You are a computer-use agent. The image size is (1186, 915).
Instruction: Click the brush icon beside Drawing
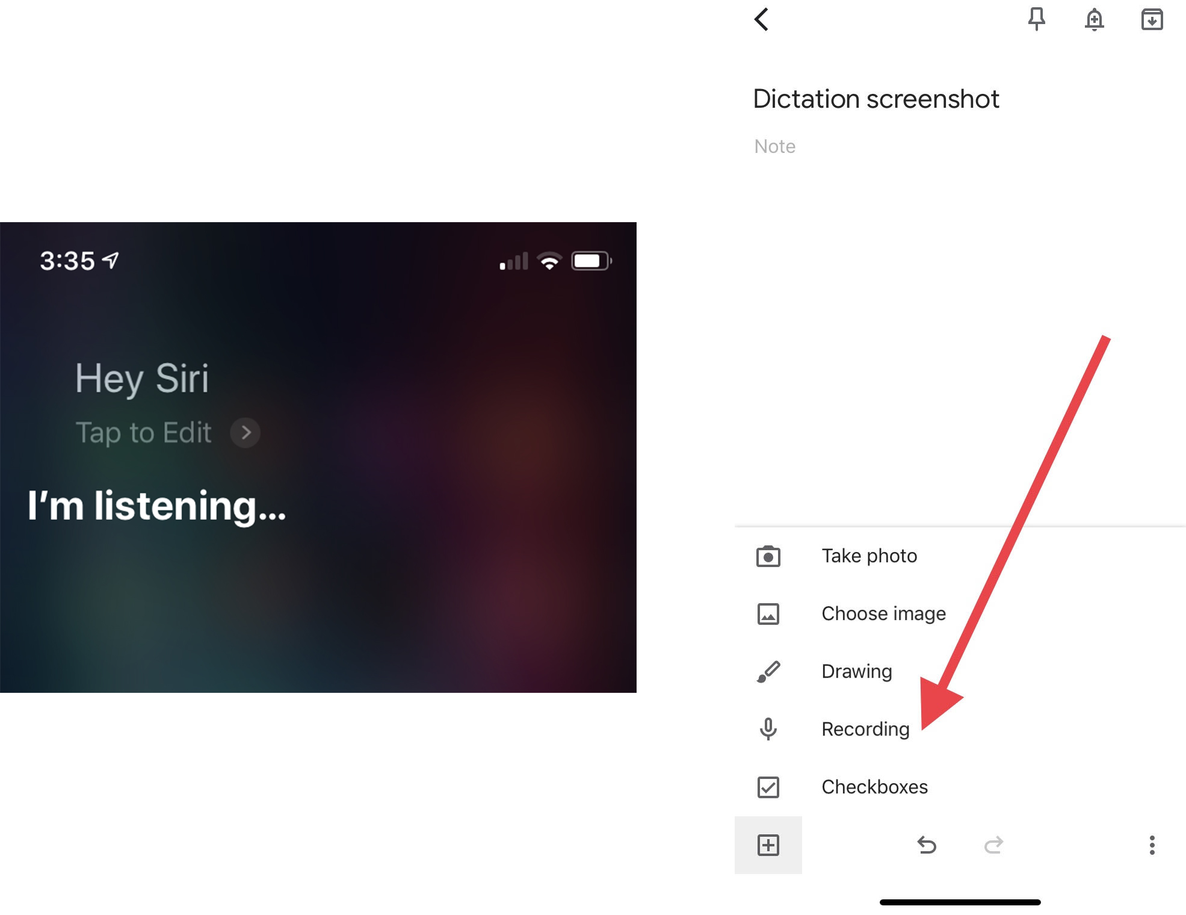click(x=768, y=672)
